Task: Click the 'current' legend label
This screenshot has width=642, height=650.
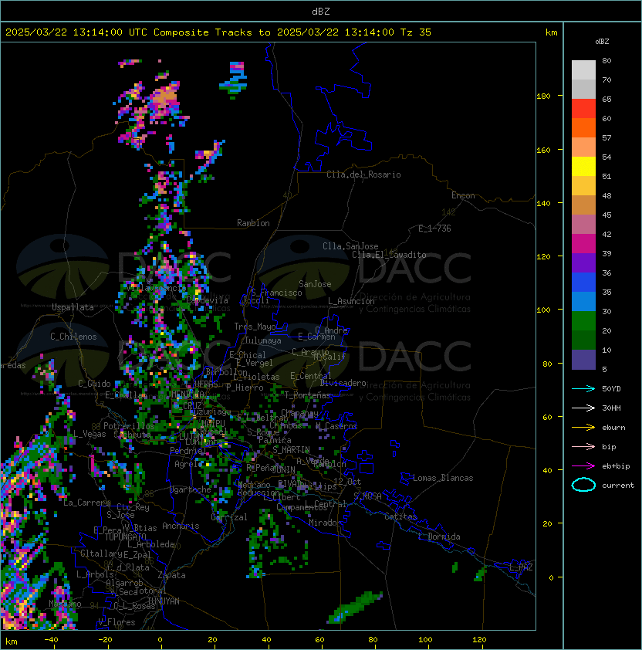Action: click(x=618, y=486)
